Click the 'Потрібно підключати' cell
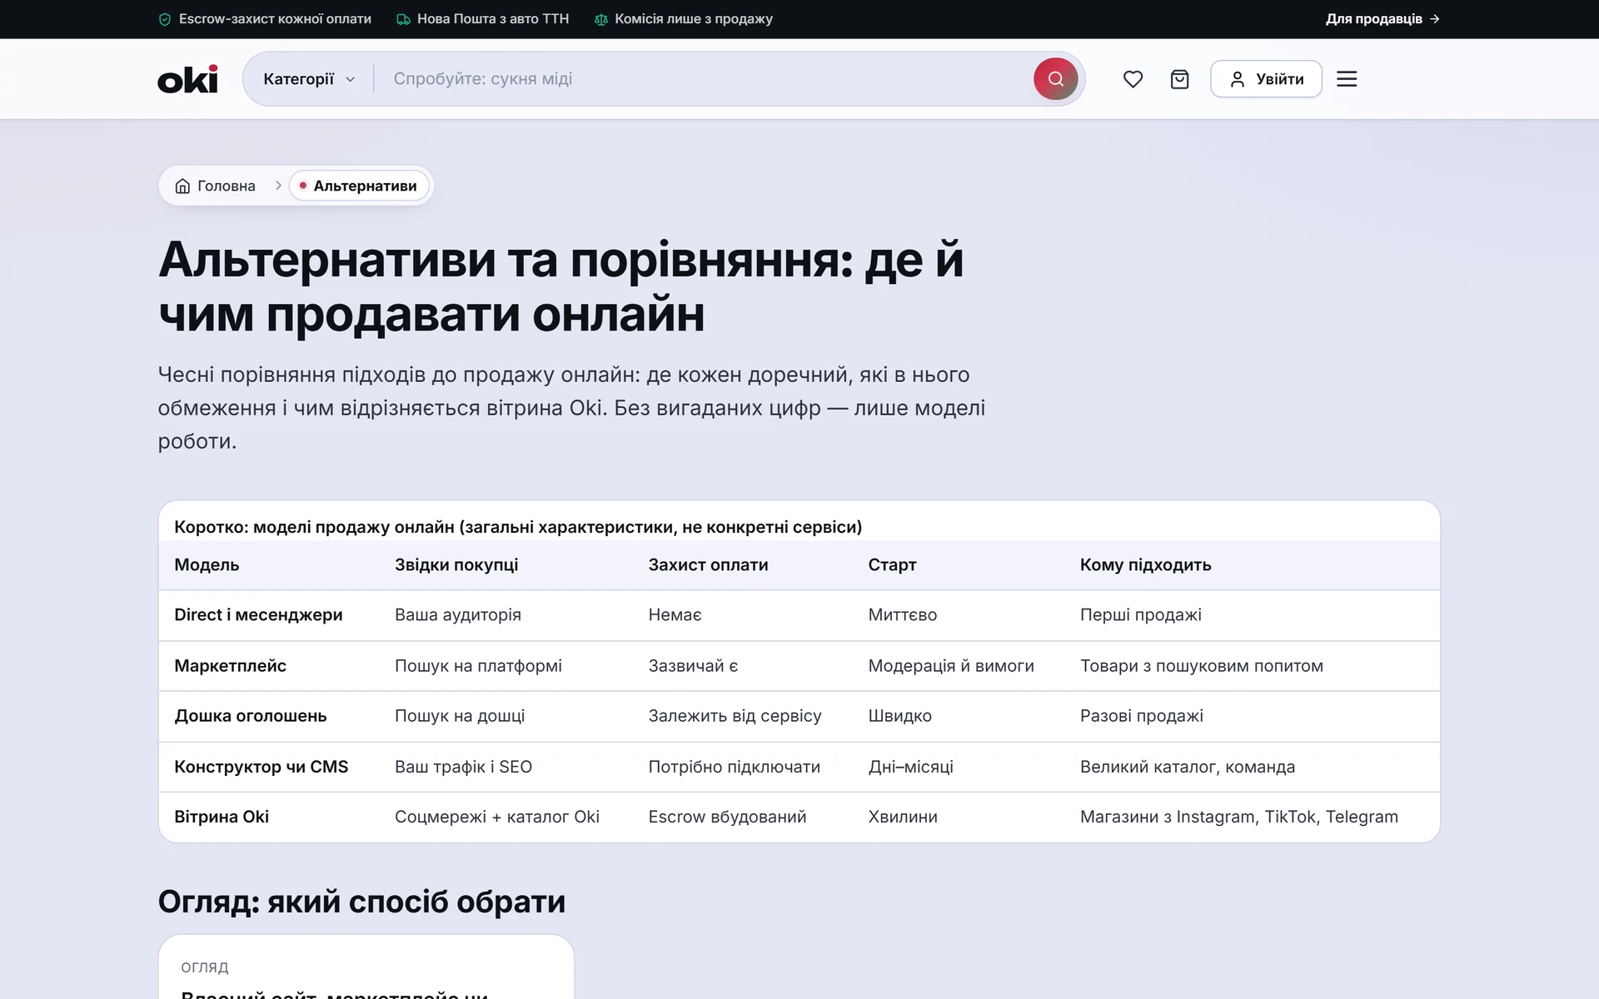Image resolution: width=1599 pixels, height=999 pixels. 734,767
